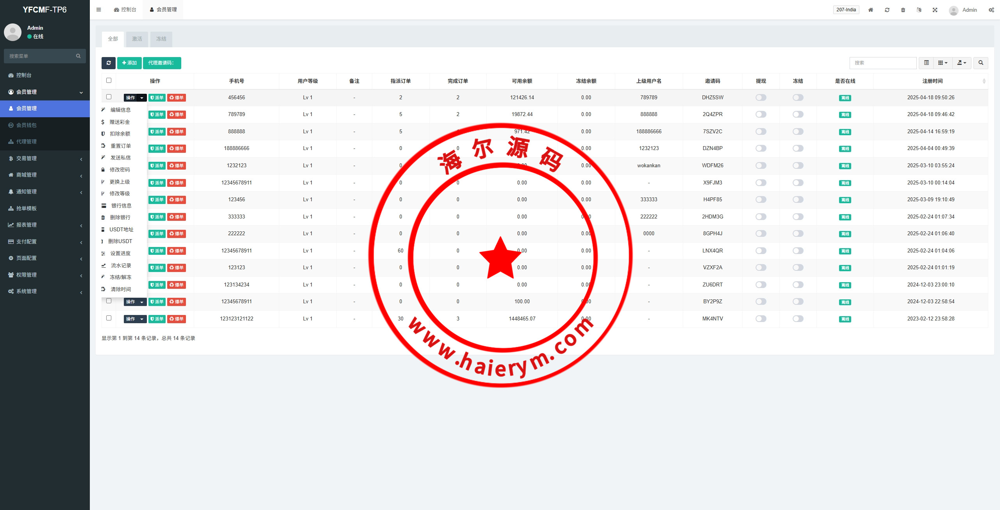Click the dark refresh-table button beside 添加
Viewport: 1000px width, 510px height.
pos(109,63)
